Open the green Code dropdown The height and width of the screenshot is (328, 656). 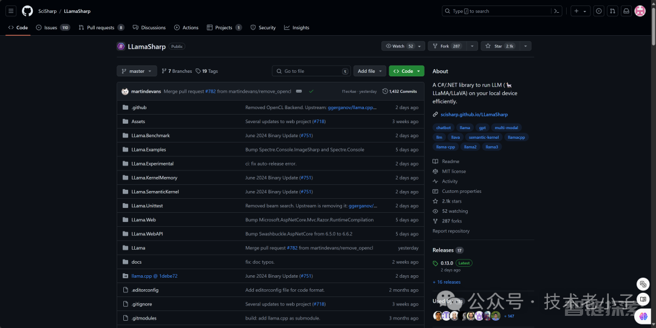coord(406,71)
